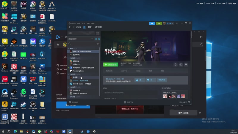The image size is (238, 134).
Task: Open the WeMod desktop icon
Action: pyautogui.click(x=33, y=43)
